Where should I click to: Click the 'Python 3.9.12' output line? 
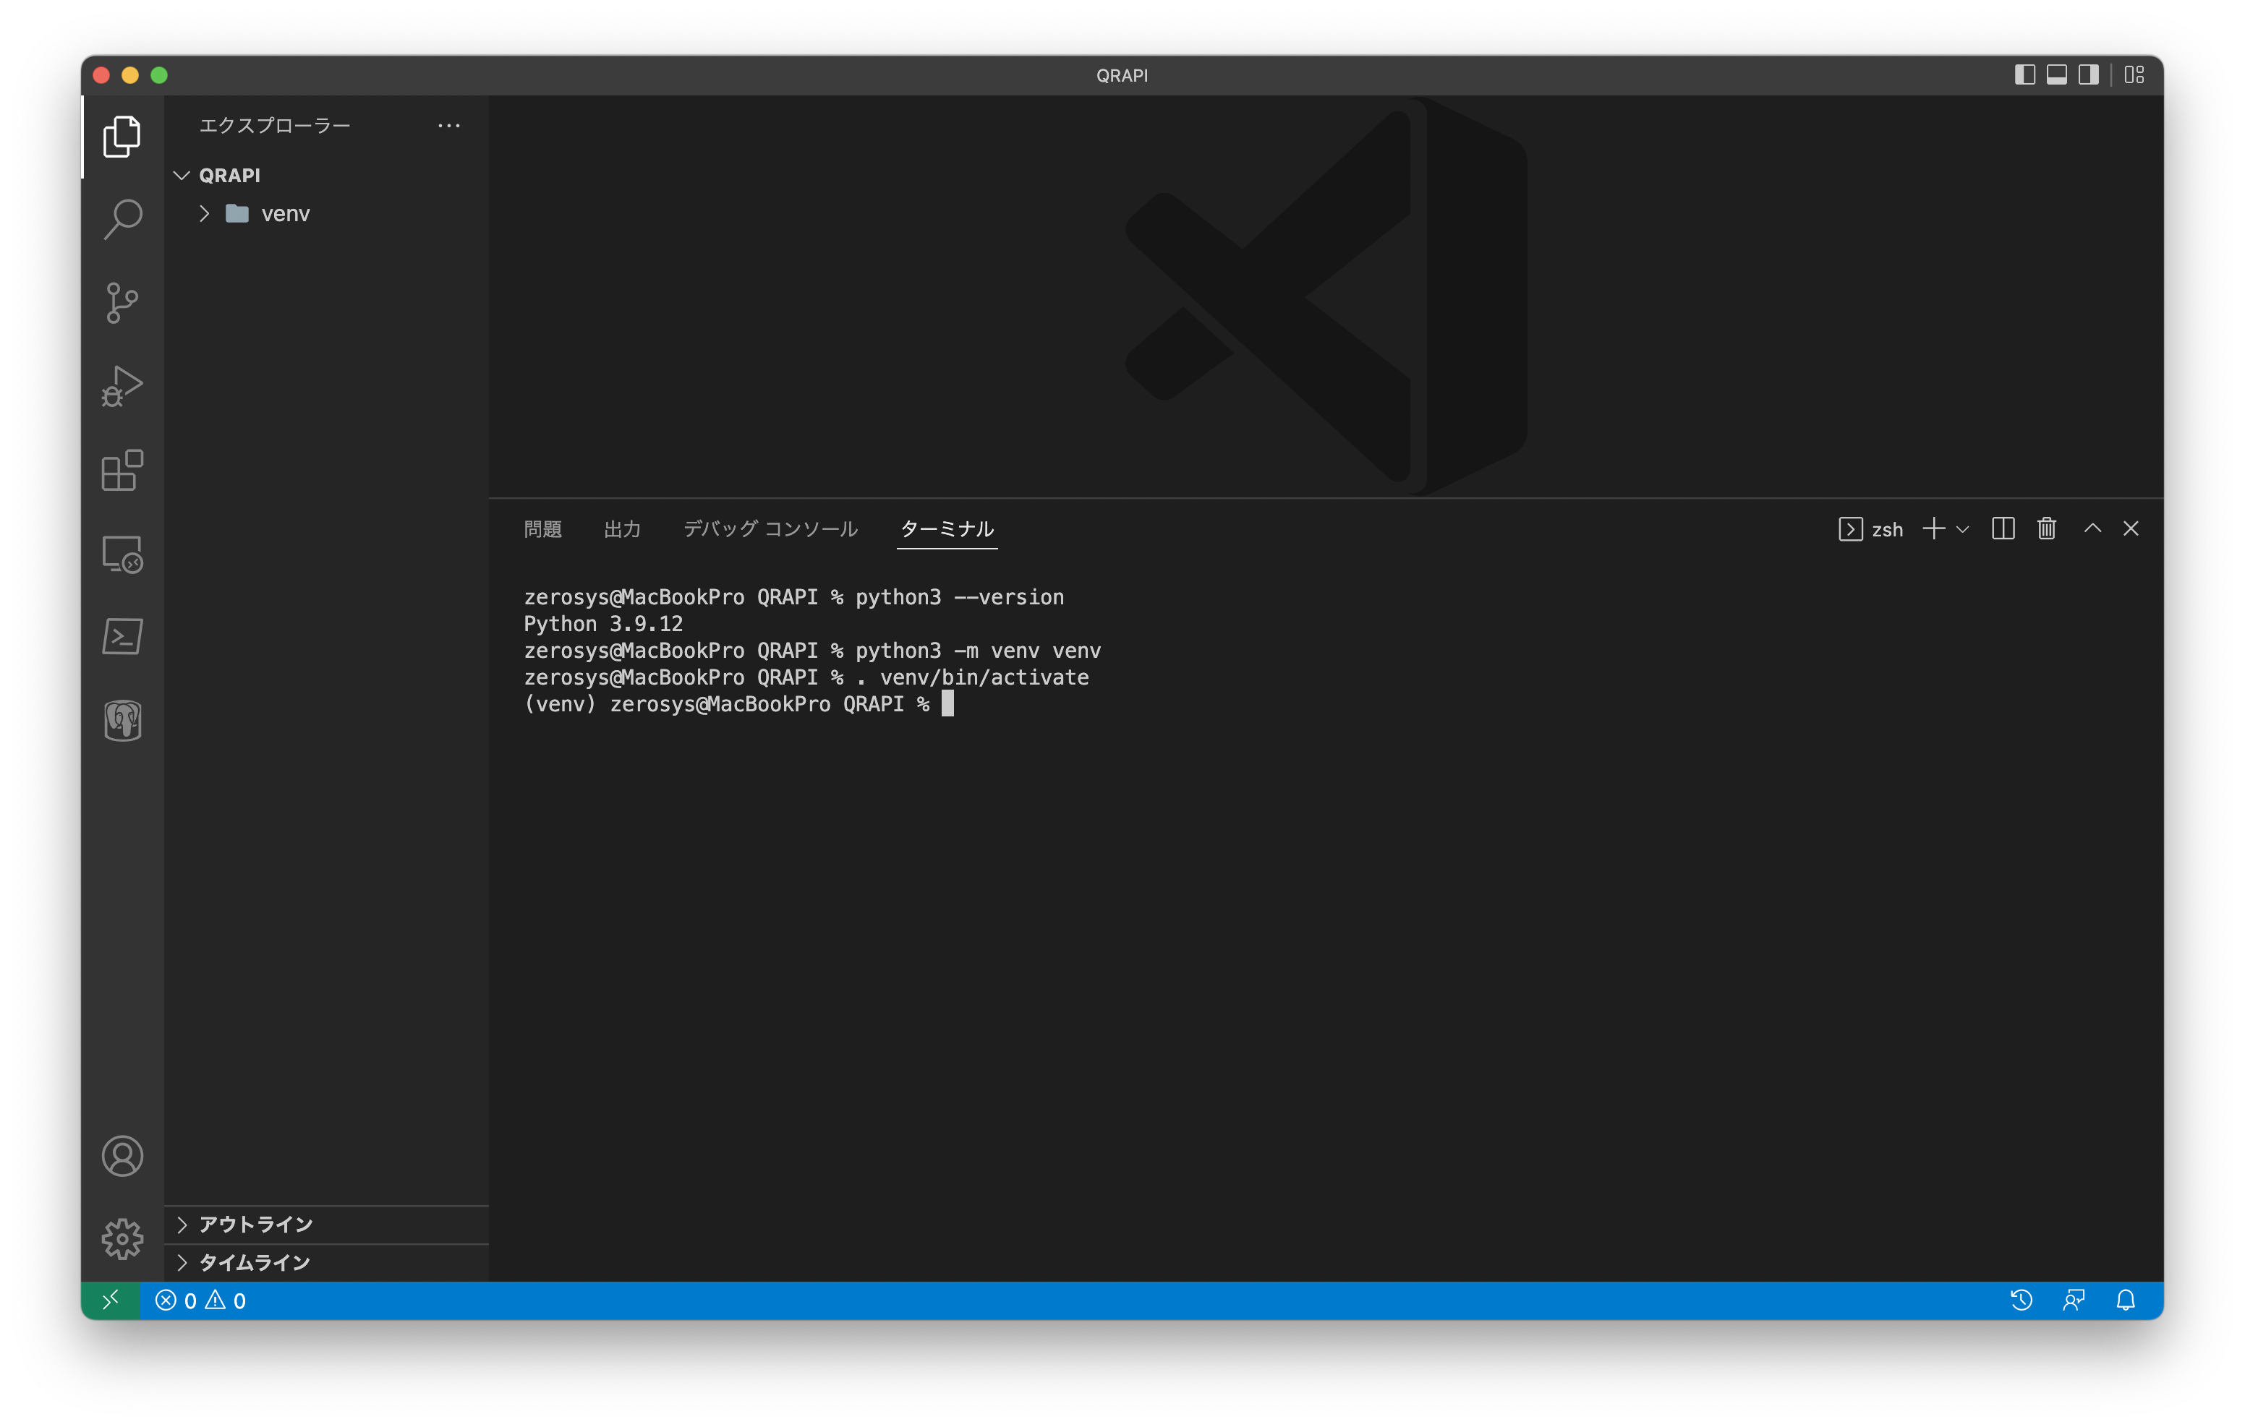coord(603,624)
